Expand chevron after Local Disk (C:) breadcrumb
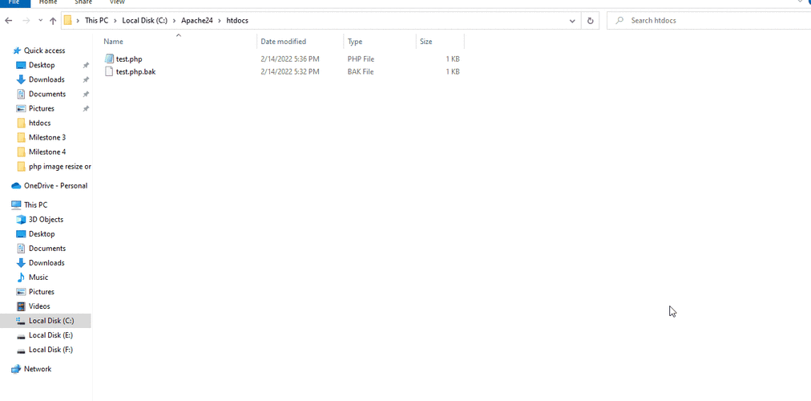The height and width of the screenshot is (401, 811). pyautogui.click(x=175, y=21)
